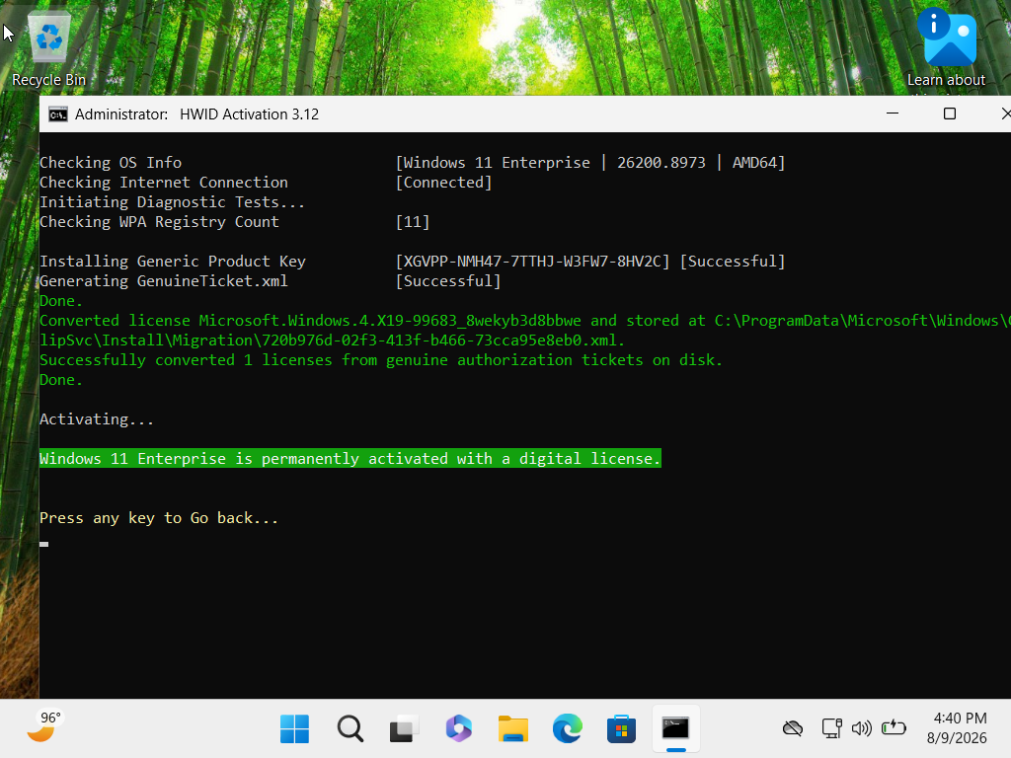
Task: Click the OneDrive cloud tray icon
Action: (793, 728)
